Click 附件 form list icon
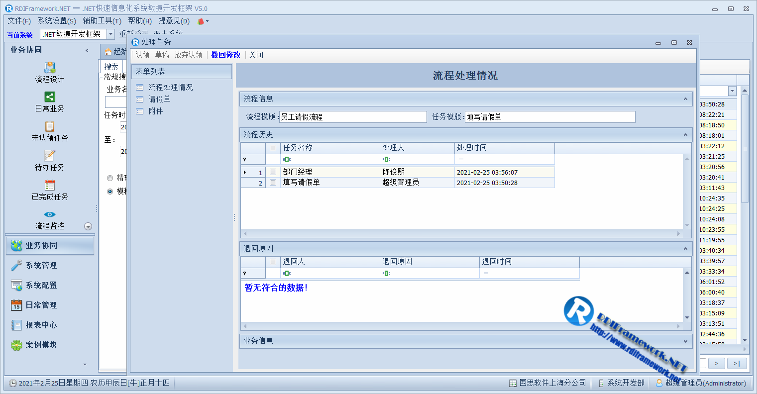The height and width of the screenshot is (394, 757). tap(140, 111)
